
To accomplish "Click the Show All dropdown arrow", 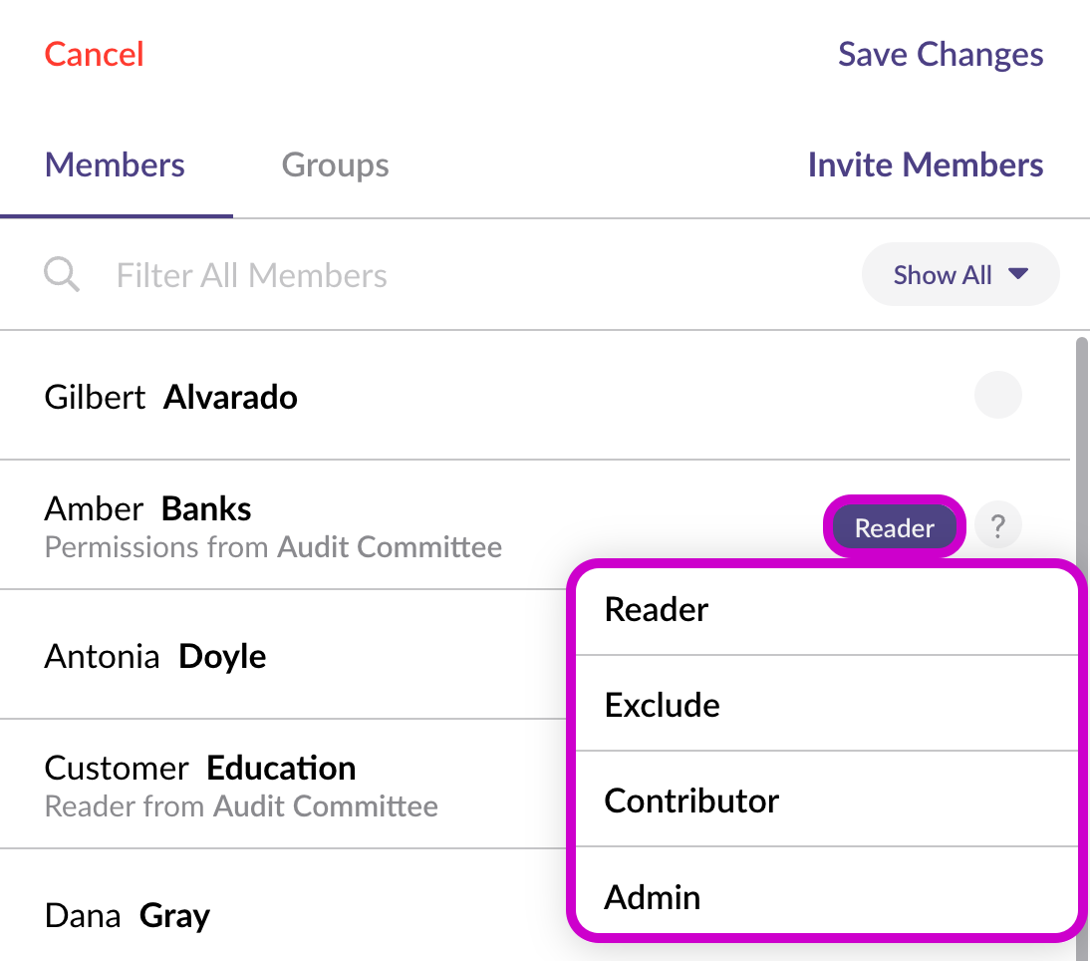I will pyautogui.click(x=1017, y=274).
